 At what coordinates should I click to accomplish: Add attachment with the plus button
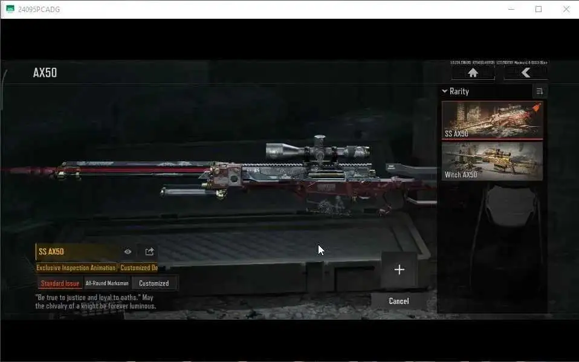click(399, 270)
